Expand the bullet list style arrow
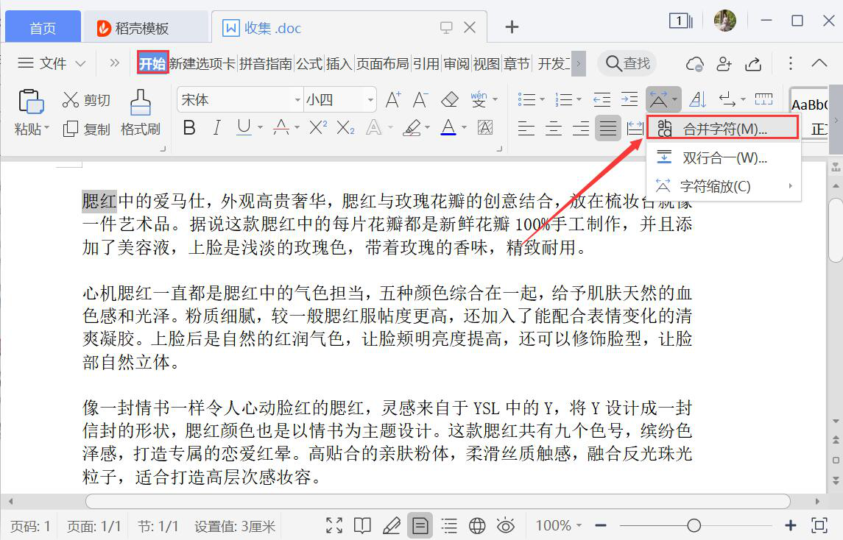The height and width of the screenshot is (540, 843). (542, 99)
